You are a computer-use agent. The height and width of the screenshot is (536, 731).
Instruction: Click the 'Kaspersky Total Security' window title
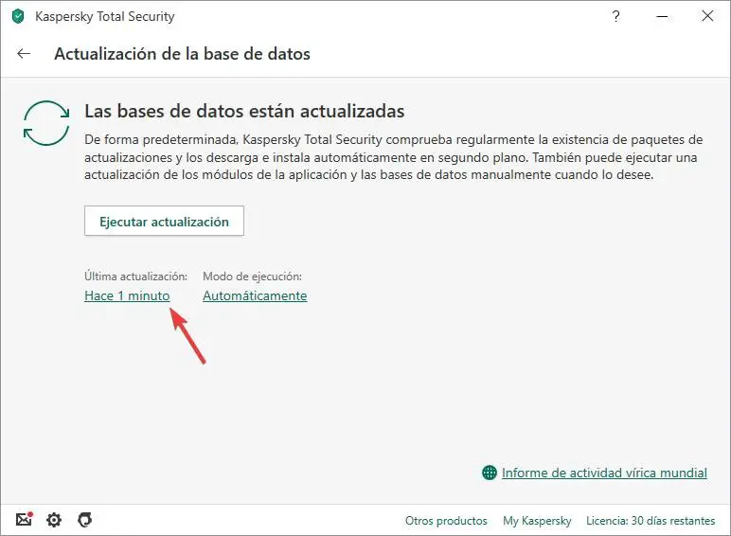[x=105, y=16]
